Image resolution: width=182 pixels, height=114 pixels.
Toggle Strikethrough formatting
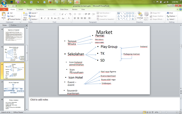click(55, 18)
